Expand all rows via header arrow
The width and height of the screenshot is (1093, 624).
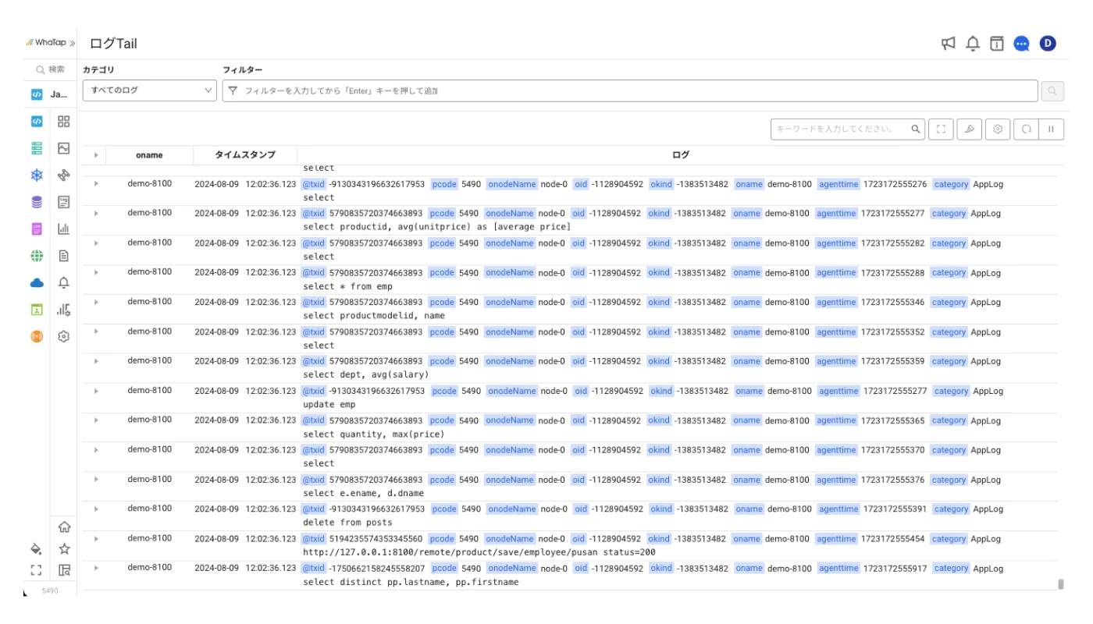tap(96, 155)
